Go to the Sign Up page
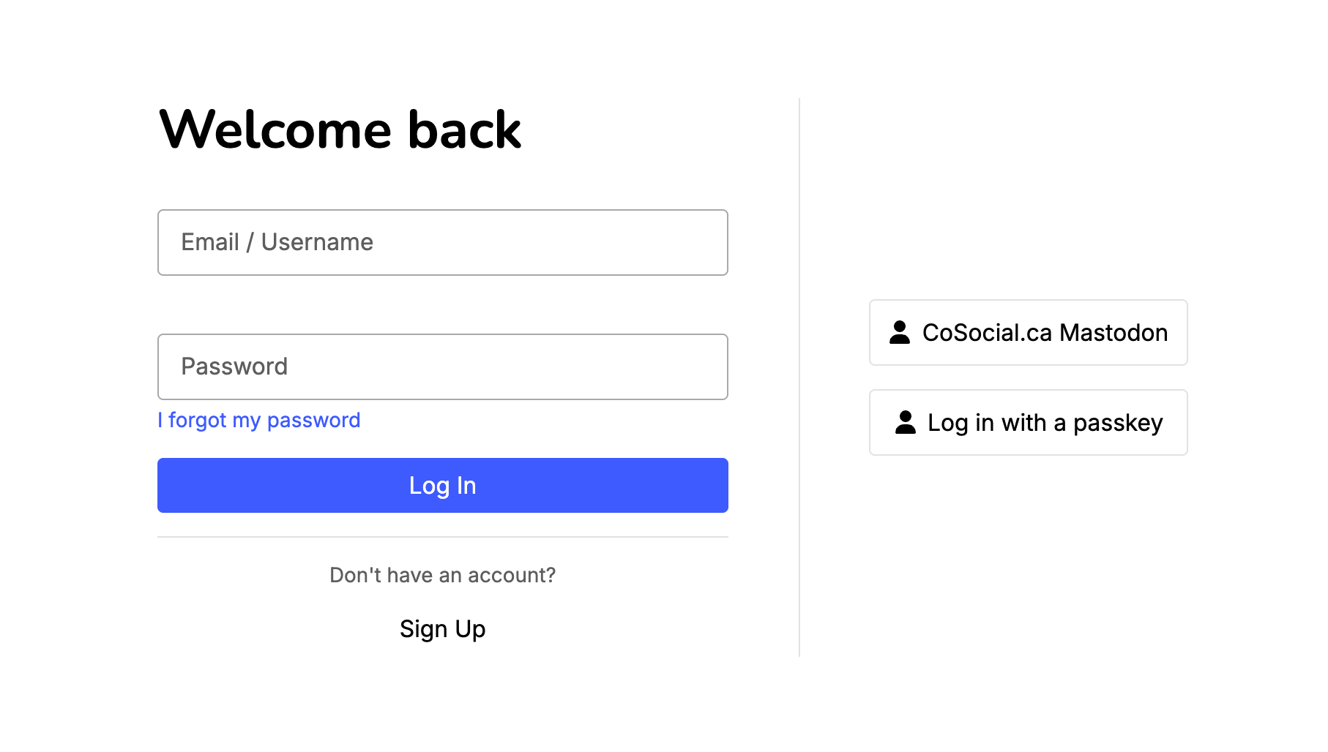Viewport: 1328px width, 752px height. coord(442,629)
